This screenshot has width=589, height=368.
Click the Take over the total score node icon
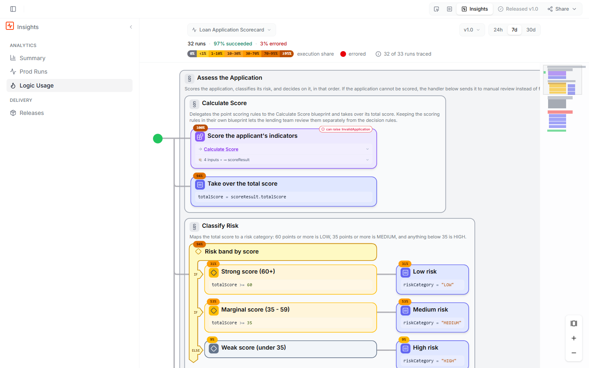coord(200,184)
